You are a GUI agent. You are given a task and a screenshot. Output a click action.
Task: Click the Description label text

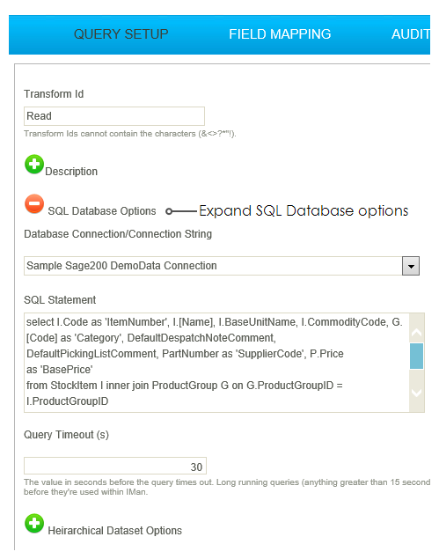(x=71, y=172)
